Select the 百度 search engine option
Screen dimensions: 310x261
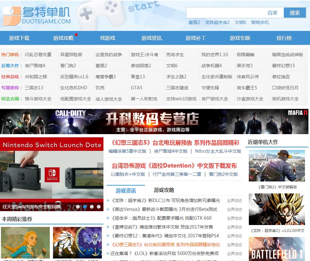click(x=272, y=13)
